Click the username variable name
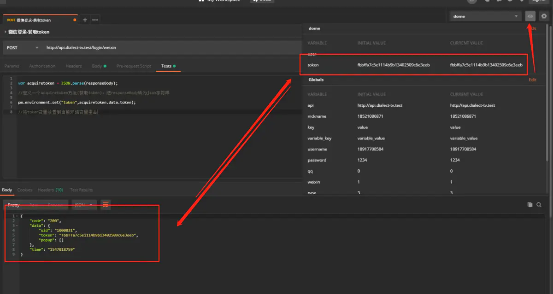 [x=317, y=149]
